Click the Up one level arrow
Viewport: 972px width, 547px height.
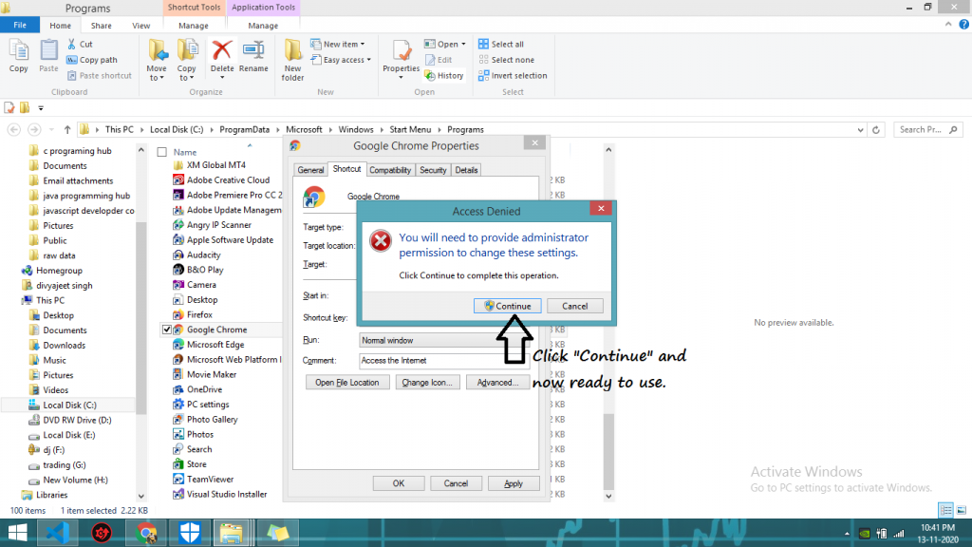click(x=67, y=129)
